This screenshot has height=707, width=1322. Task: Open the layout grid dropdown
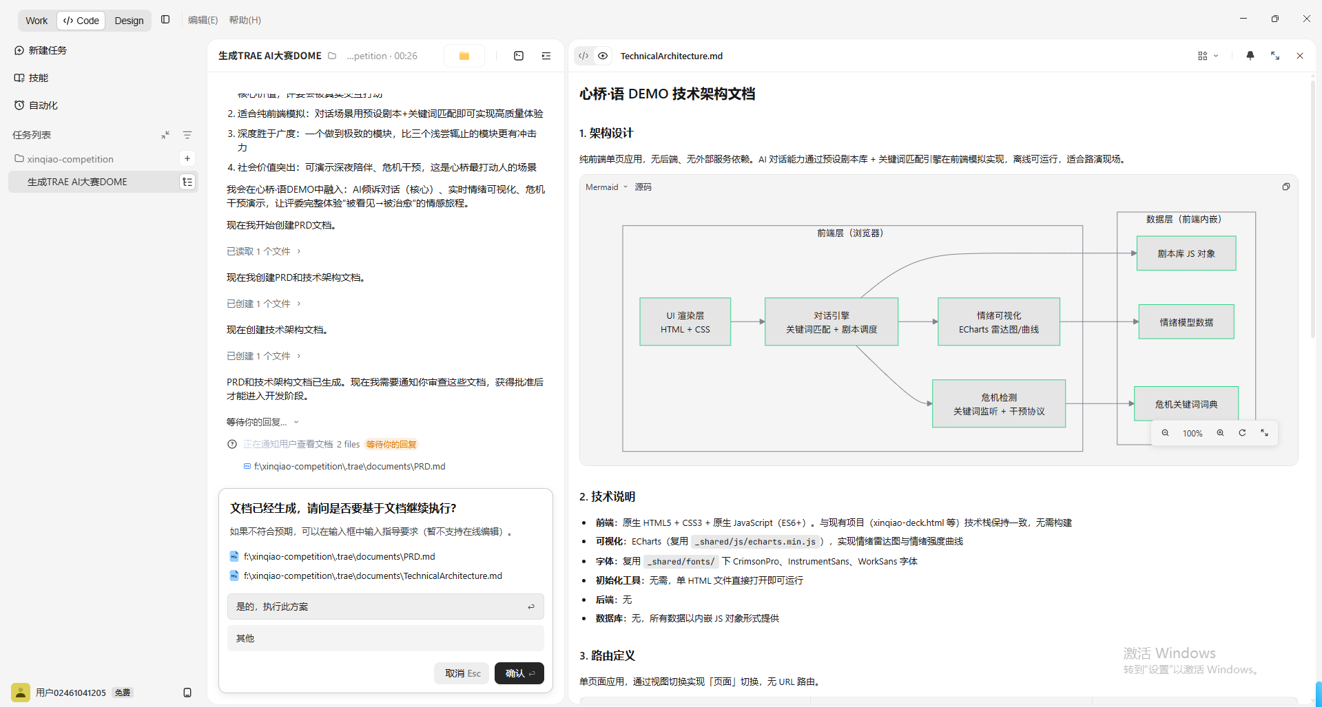click(x=1208, y=56)
